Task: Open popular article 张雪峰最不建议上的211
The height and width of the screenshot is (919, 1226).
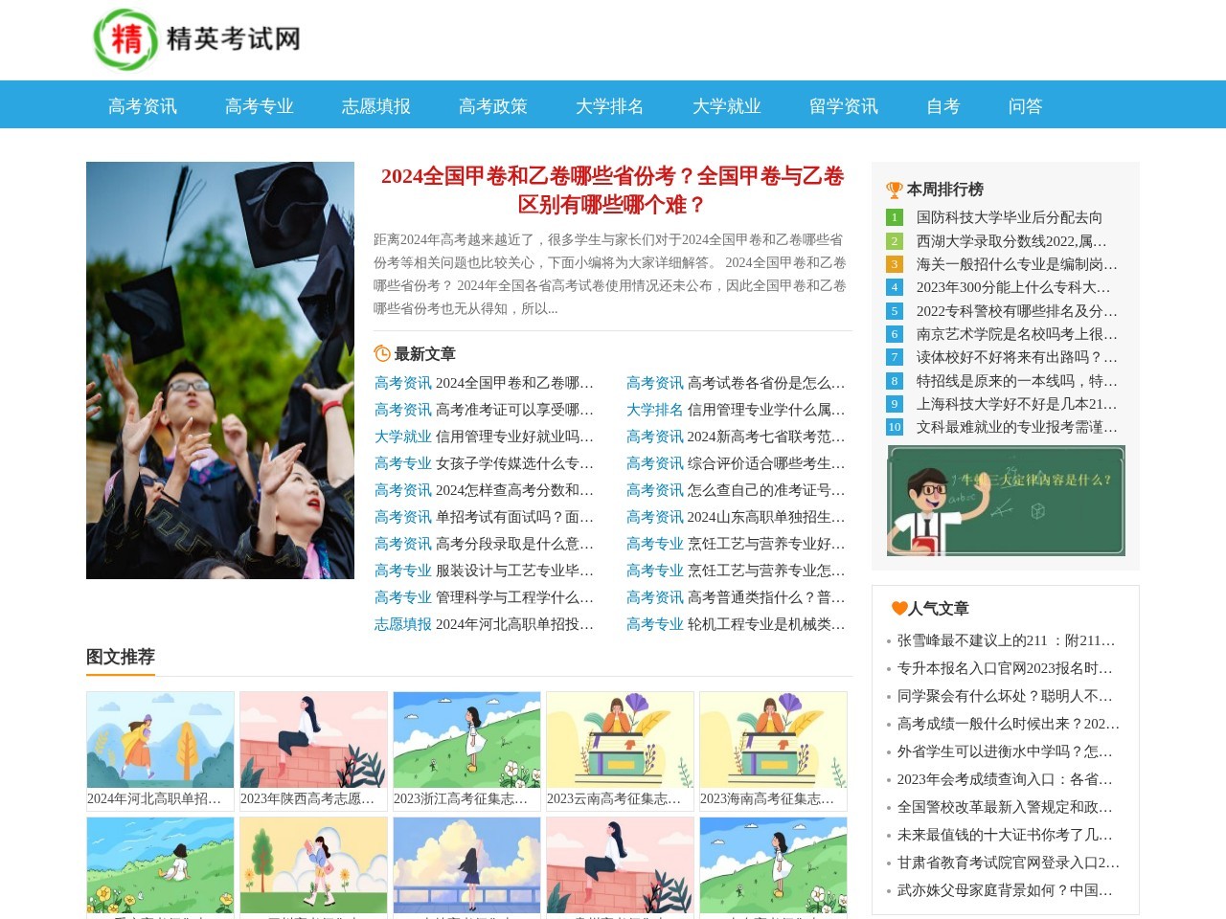Action: [1007, 640]
